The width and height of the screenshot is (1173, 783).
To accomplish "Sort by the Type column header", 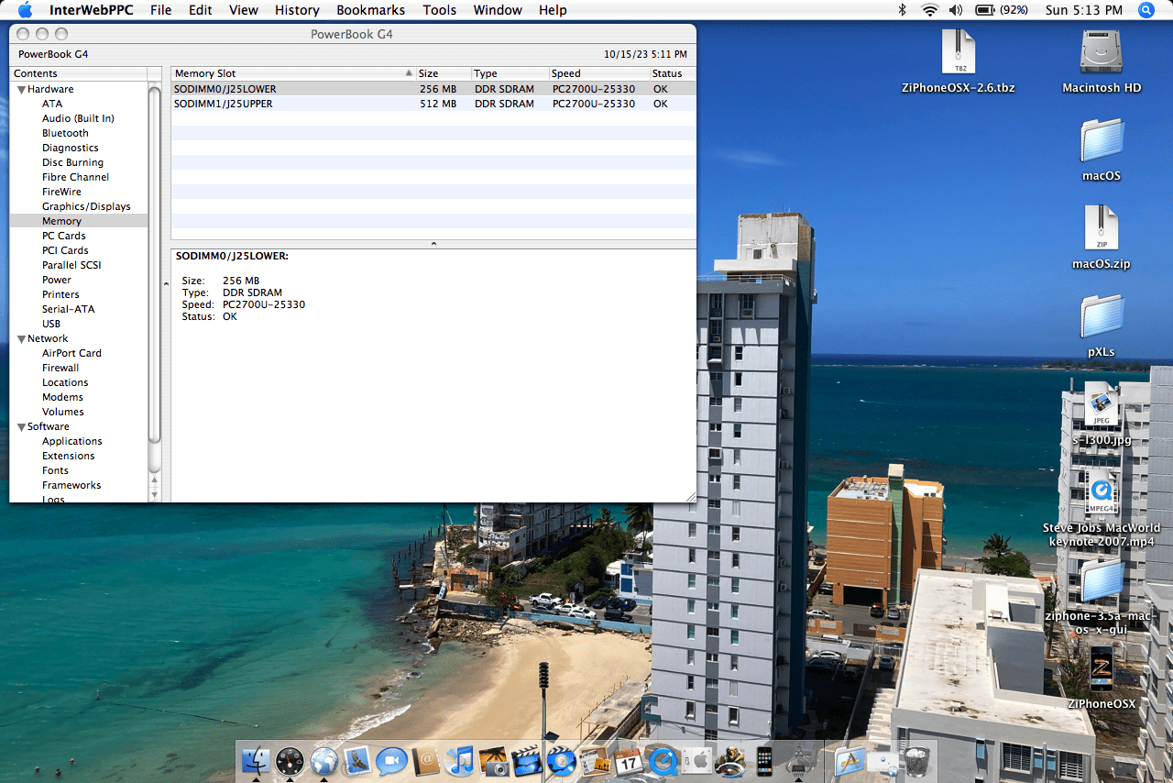I will tap(510, 73).
